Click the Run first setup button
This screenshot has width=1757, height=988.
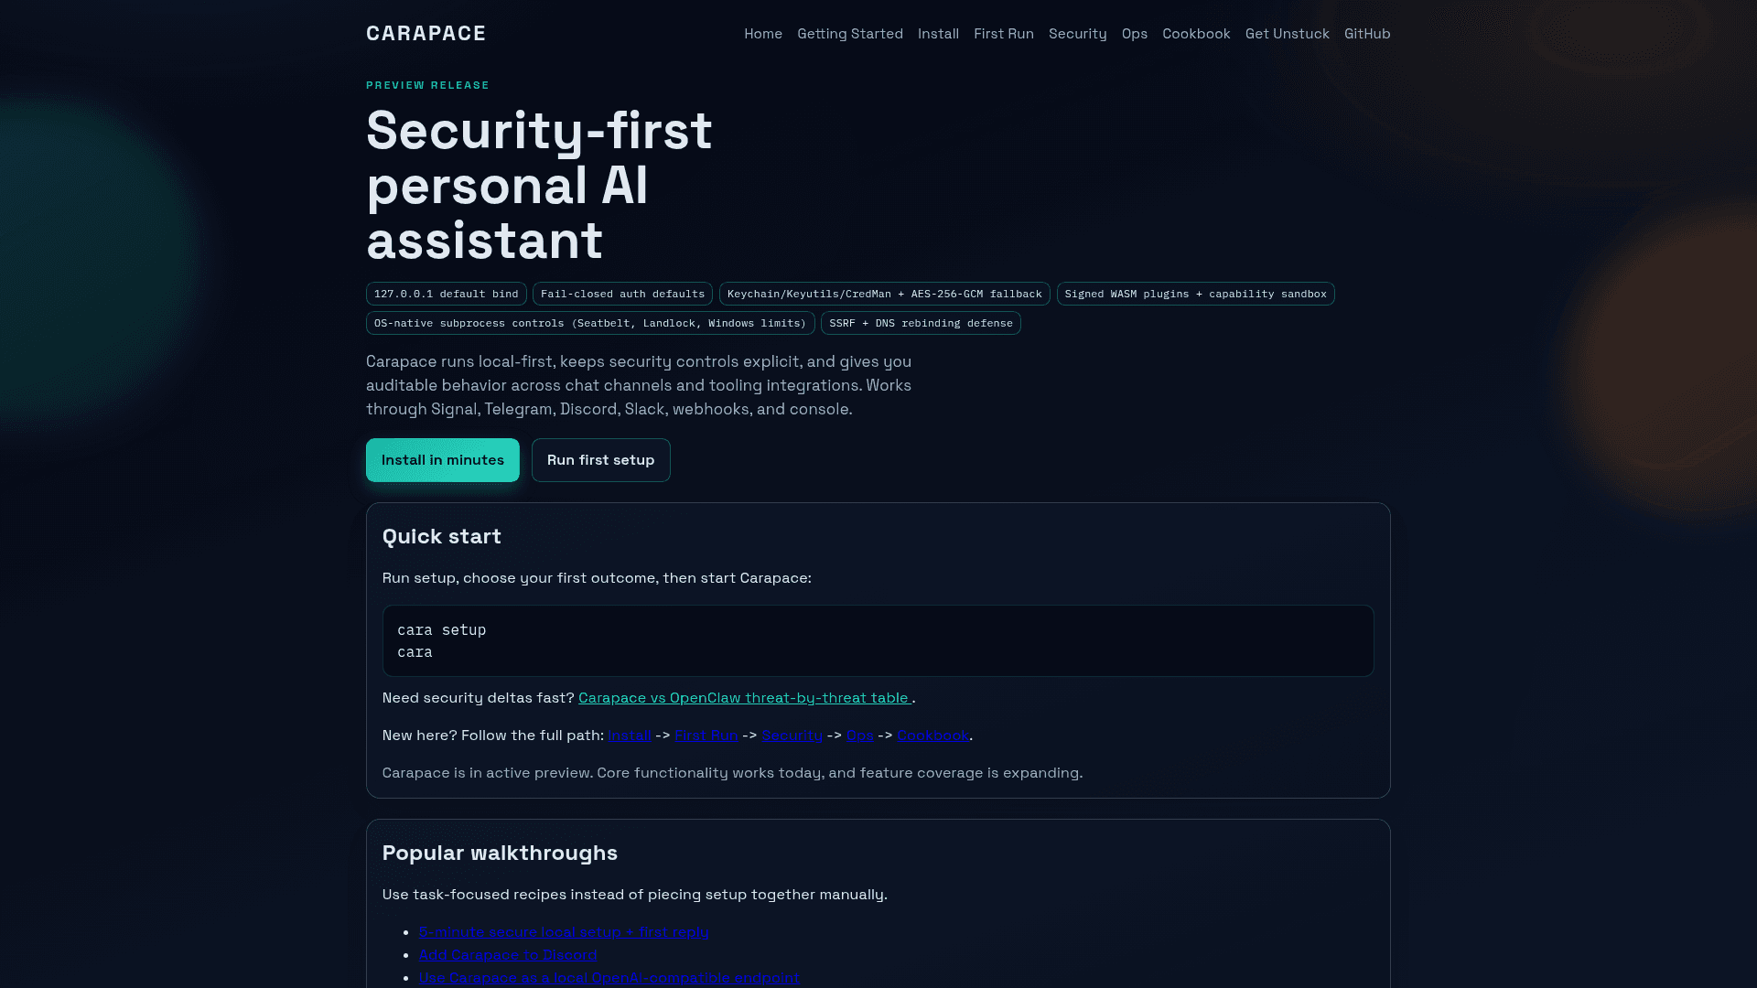pyautogui.click(x=600, y=460)
